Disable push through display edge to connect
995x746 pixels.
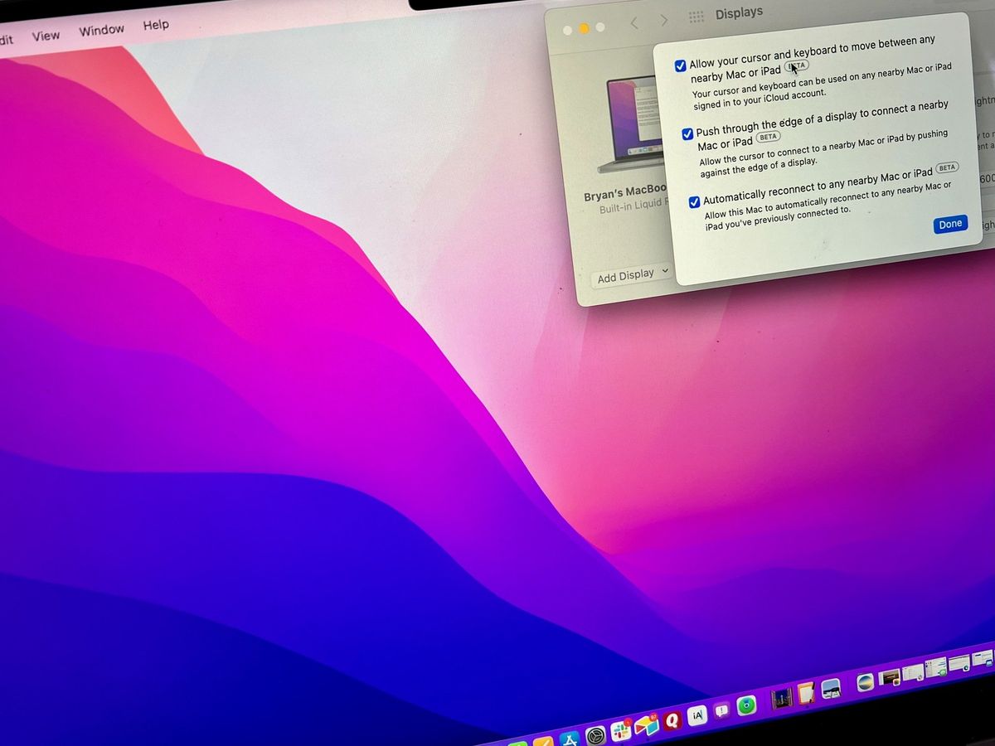click(687, 133)
